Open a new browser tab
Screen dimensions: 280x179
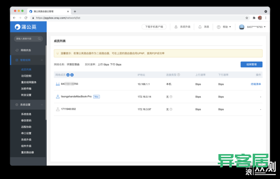point(75,11)
